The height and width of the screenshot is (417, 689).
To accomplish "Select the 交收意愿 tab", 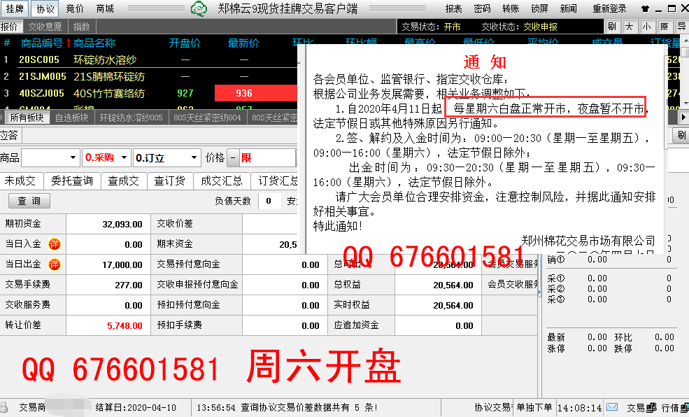I will tap(45, 27).
